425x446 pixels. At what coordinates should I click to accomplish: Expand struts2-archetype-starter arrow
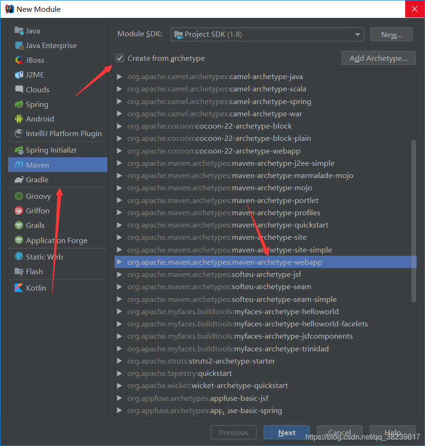[x=120, y=361]
